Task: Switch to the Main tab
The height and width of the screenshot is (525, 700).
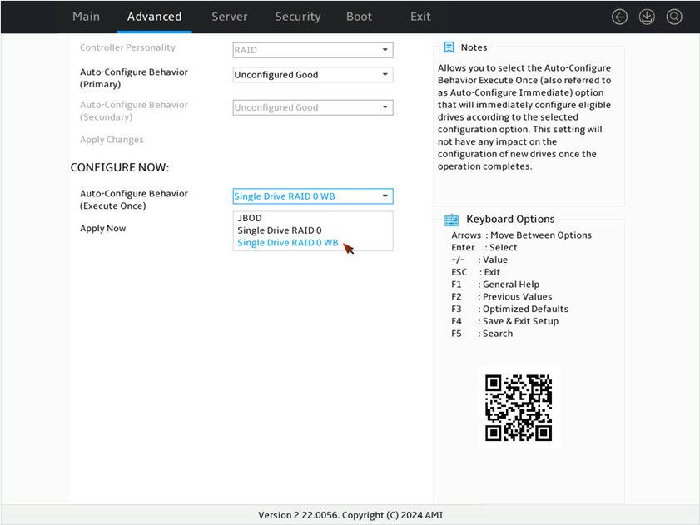Action: click(x=87, y=17)
